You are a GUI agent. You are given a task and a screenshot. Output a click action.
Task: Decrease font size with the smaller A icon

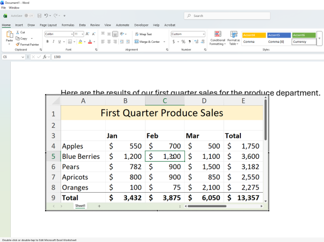(x=93, y=34)
